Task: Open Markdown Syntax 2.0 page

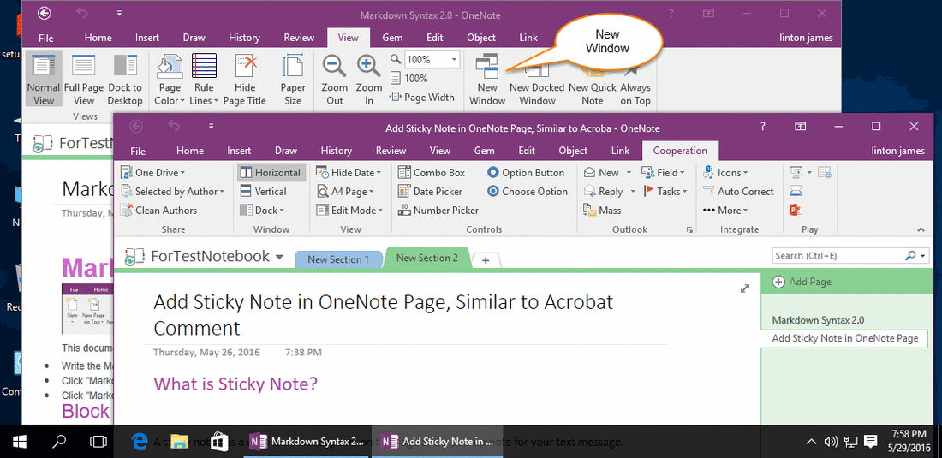Action: 818,320
